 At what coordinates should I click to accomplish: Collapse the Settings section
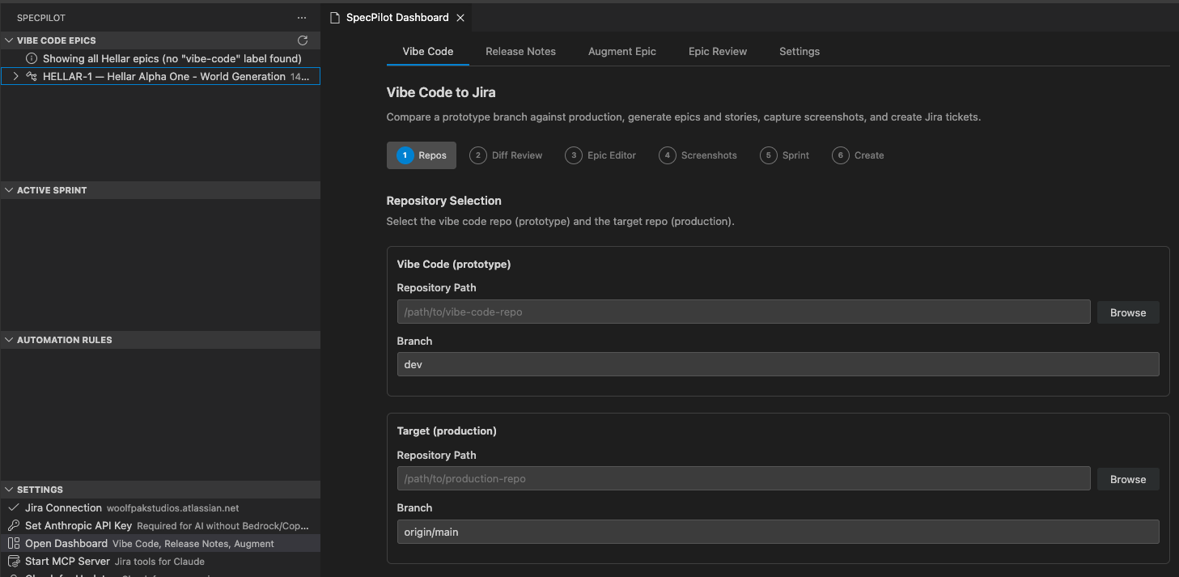coord(10,490)
